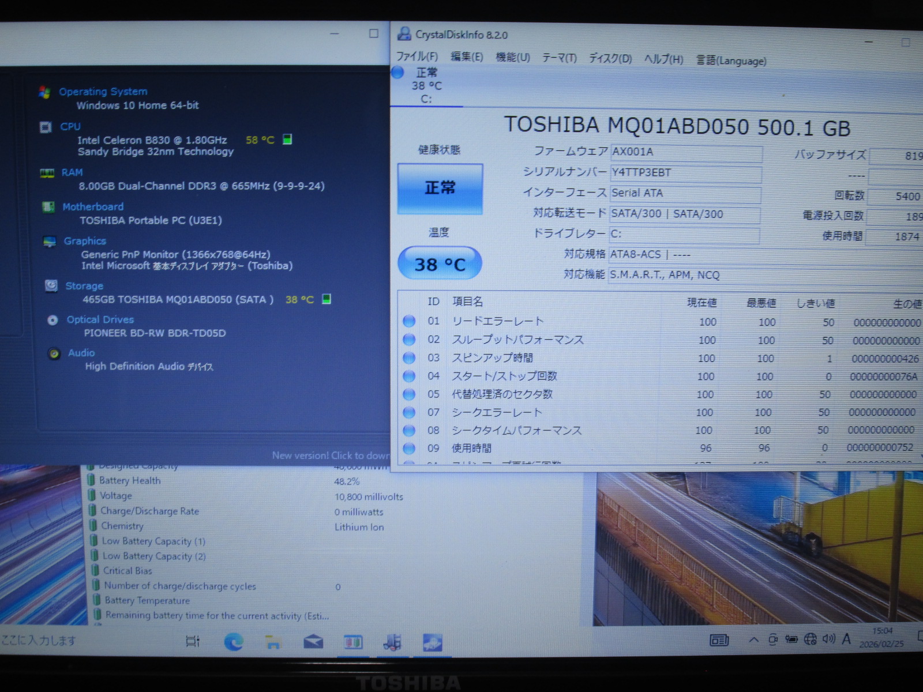Viewport: 923px width, 692px height.
Task: Click the Storage section icon
Action: point(51,285)
